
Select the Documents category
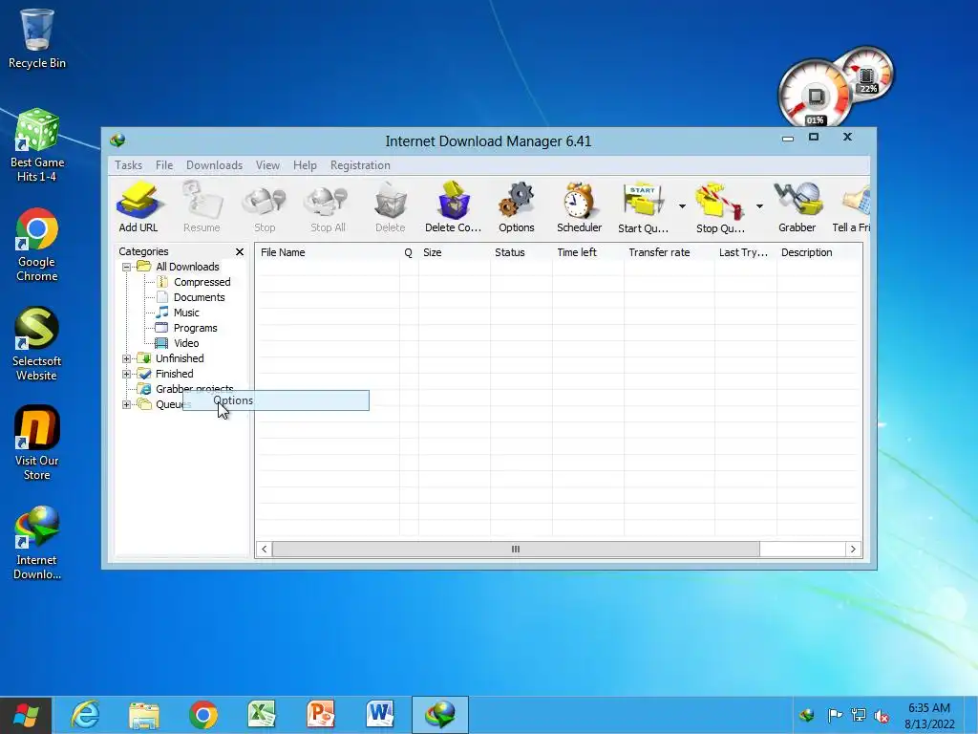(x=199, y=297)
